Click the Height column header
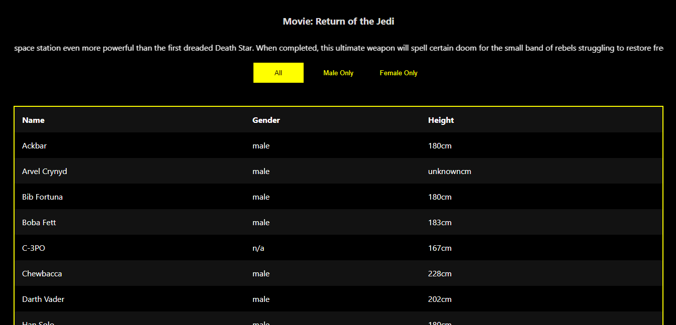 (x=441, y=120)
